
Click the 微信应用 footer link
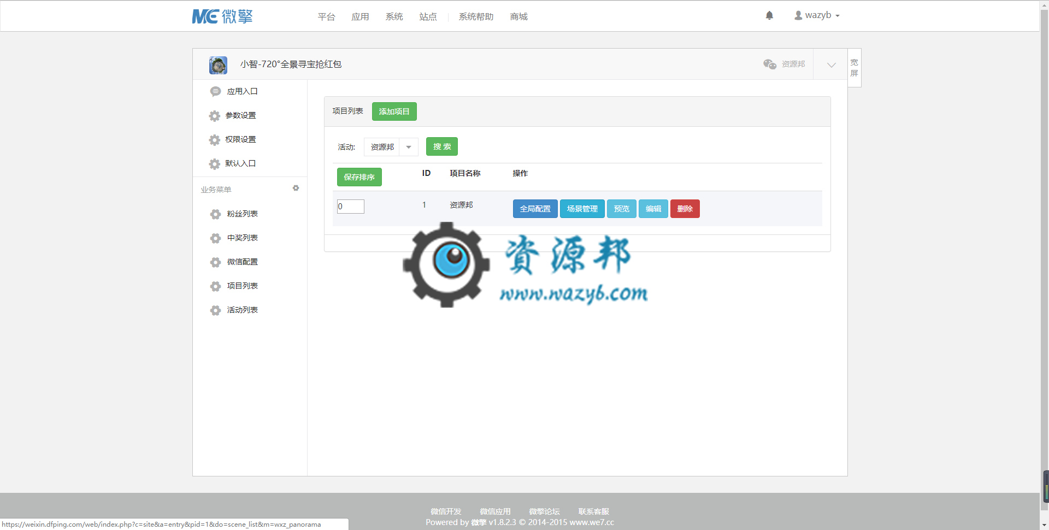pyautogui.click(x=495, y=511)
